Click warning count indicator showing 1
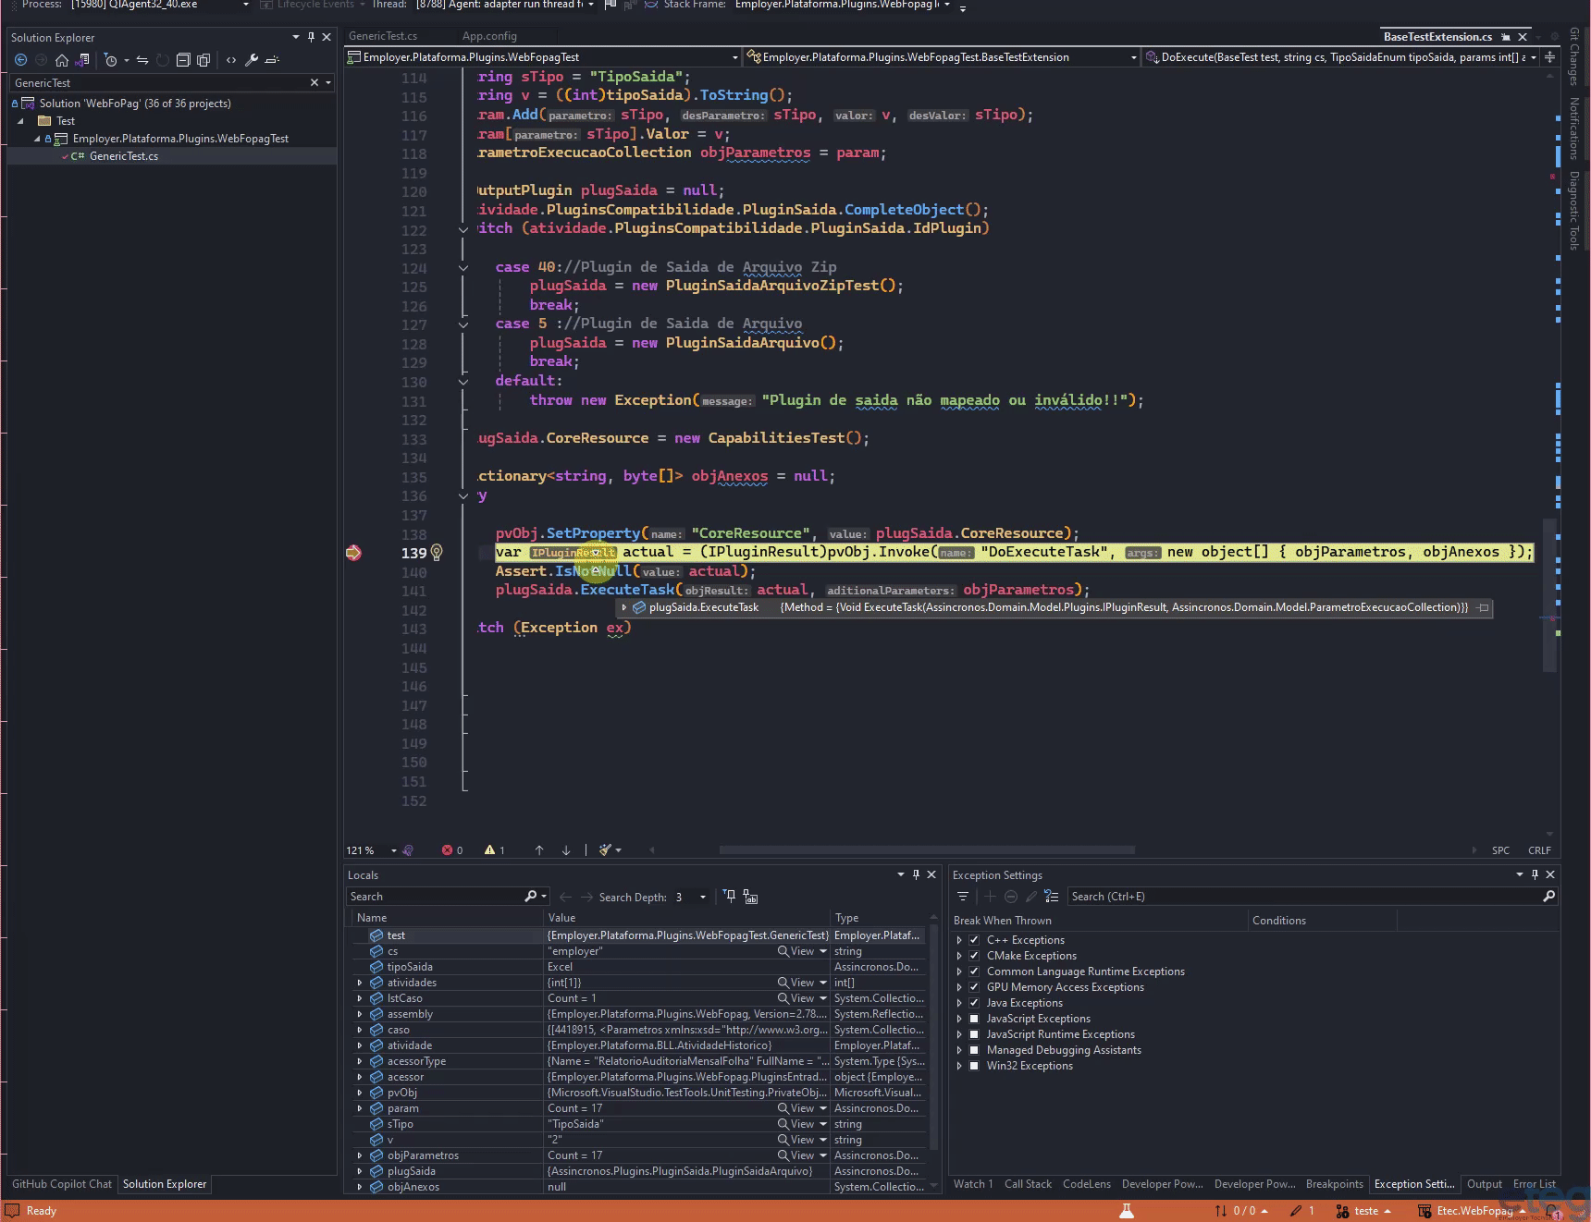Screen dimensions: 1591x1222 pos(495,850)
